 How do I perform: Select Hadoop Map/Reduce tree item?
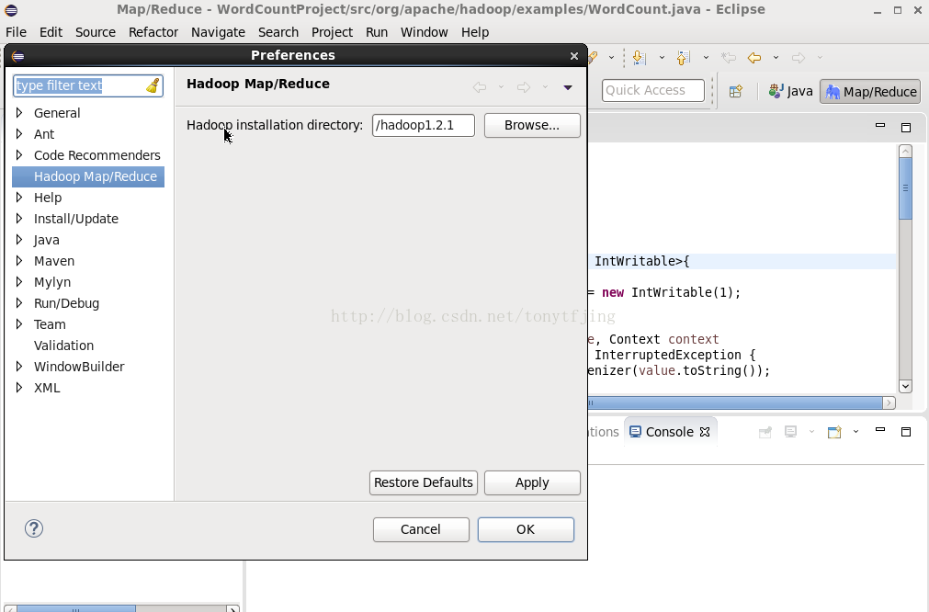88,176
